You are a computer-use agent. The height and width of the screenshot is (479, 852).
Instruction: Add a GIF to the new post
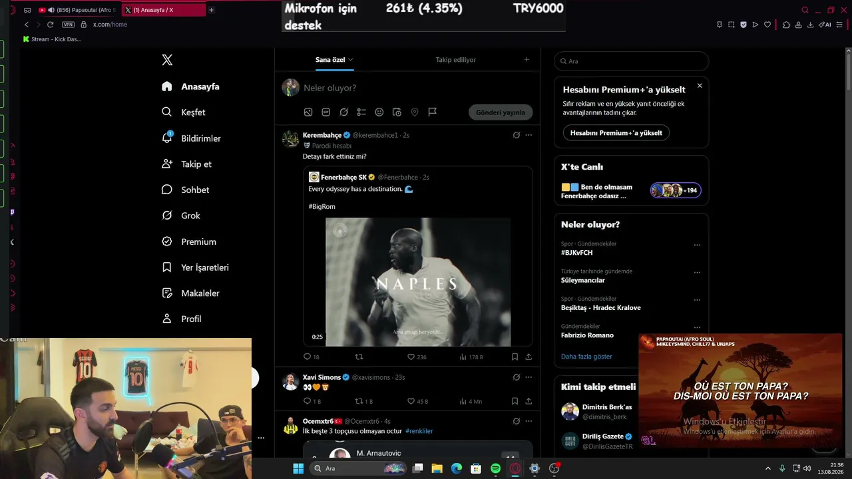[326, 112]
